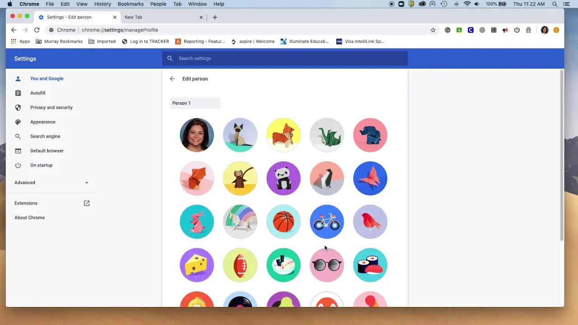Choose the origami butterfly avatar
The height and width of the screenshot is (325, 578).
[x=370, y=178]
